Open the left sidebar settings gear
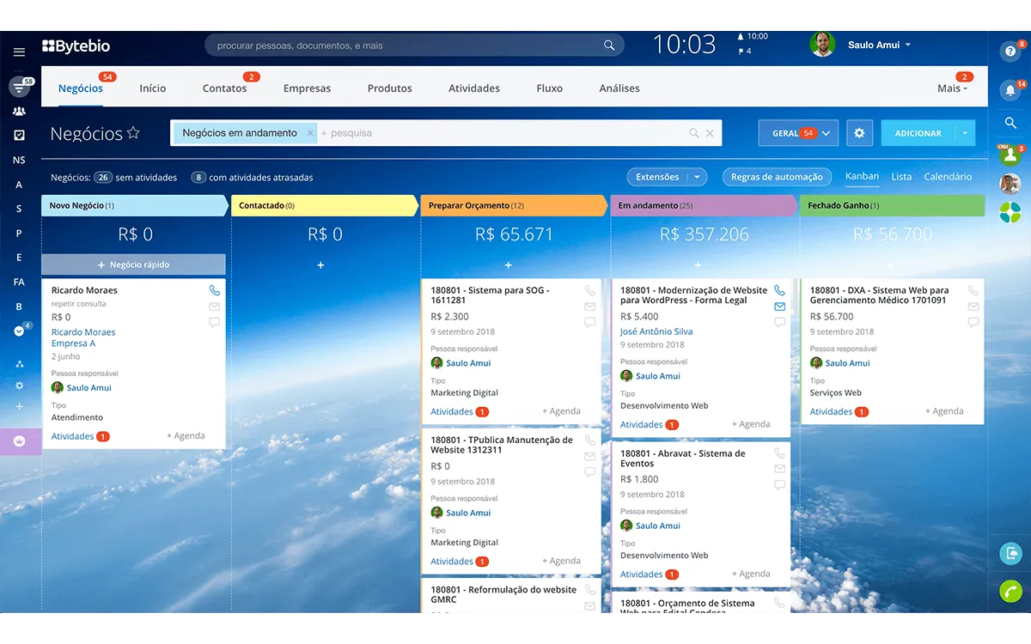 (x=19, y=386)
